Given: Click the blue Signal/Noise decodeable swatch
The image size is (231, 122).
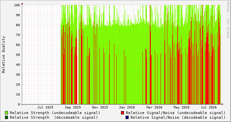Looking at the screenshot, I should [127, 117].
